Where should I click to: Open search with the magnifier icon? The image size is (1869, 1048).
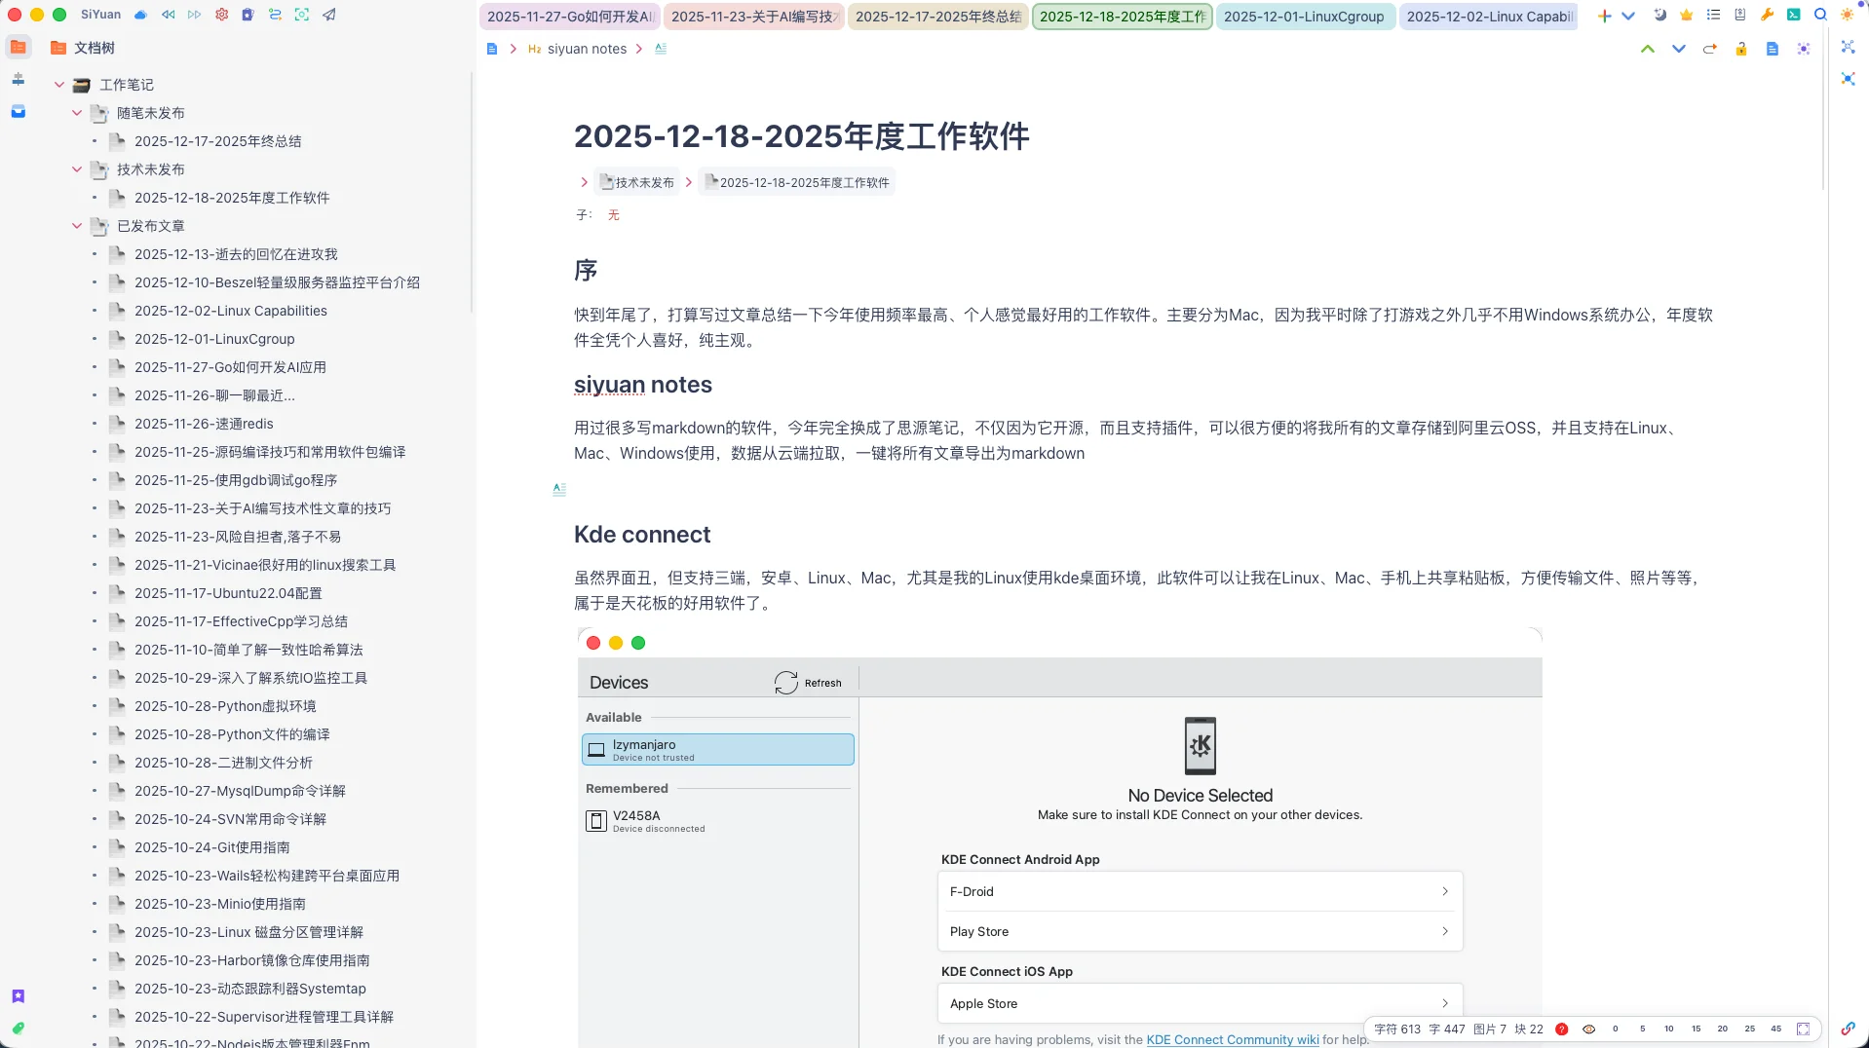pos(1819,15)
